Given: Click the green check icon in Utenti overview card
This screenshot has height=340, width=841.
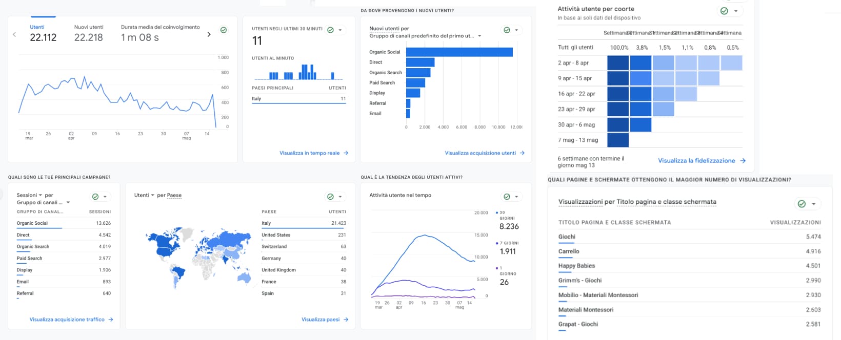Looking at the screenshot, I should [224, 30].
